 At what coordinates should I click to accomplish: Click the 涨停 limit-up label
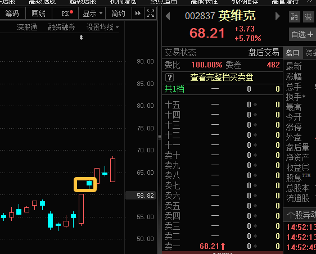[294, 127]
